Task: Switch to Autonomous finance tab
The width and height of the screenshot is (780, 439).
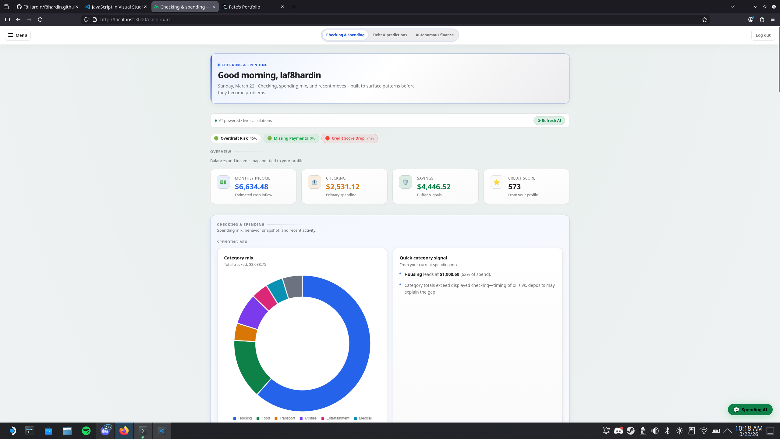Action: point(434,35)
